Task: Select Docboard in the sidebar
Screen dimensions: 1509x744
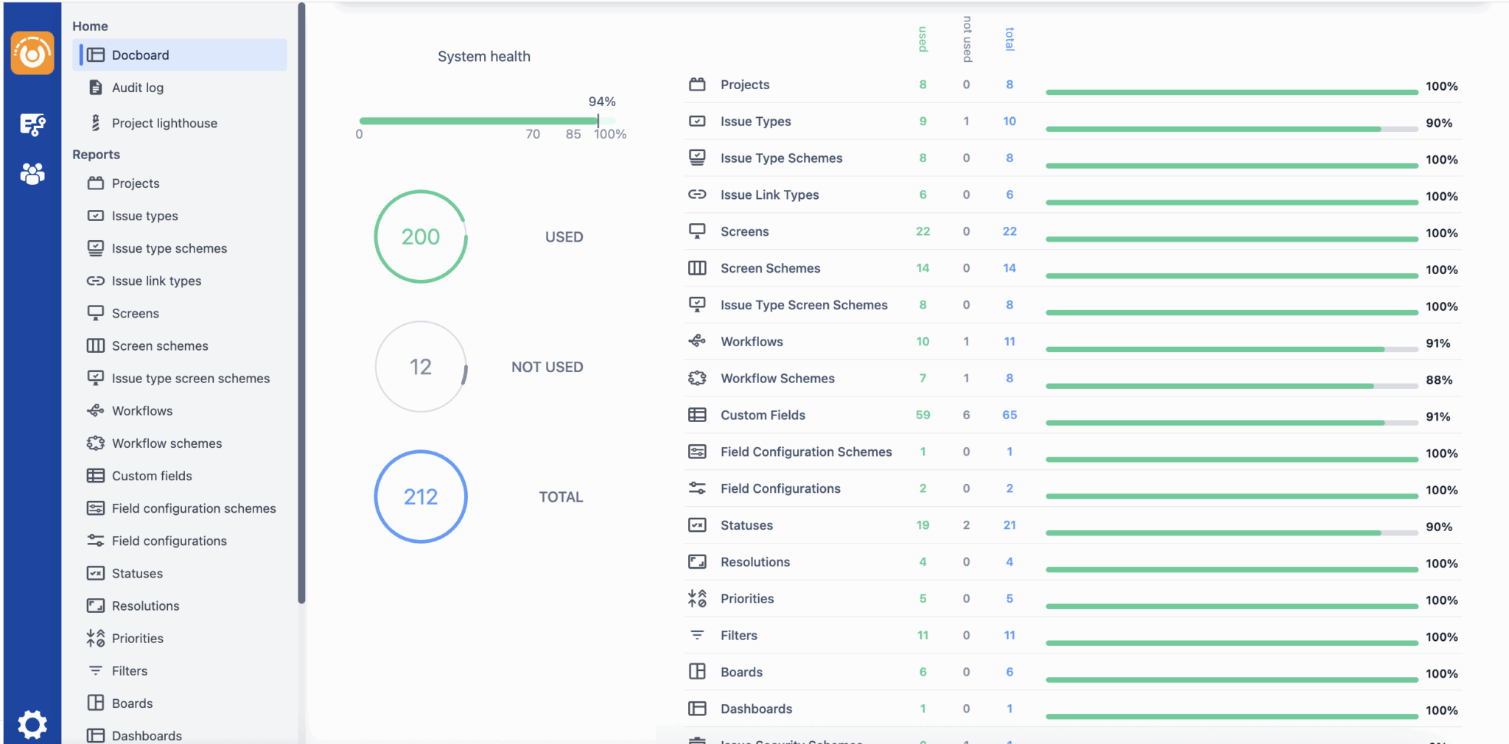Action: click(140, 55)
